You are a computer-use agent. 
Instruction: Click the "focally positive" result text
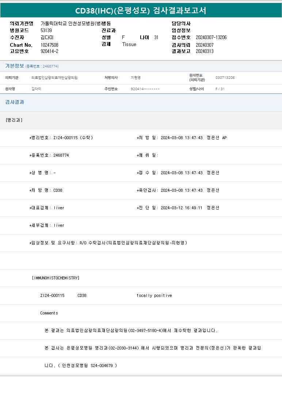click(154, 295)
